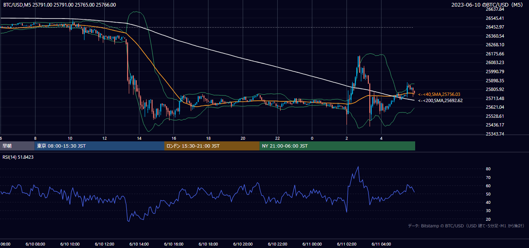The height and width of the screenshot is (248, 529).
Task: Click the Bitstamp data source credit text
Action: 466,226
